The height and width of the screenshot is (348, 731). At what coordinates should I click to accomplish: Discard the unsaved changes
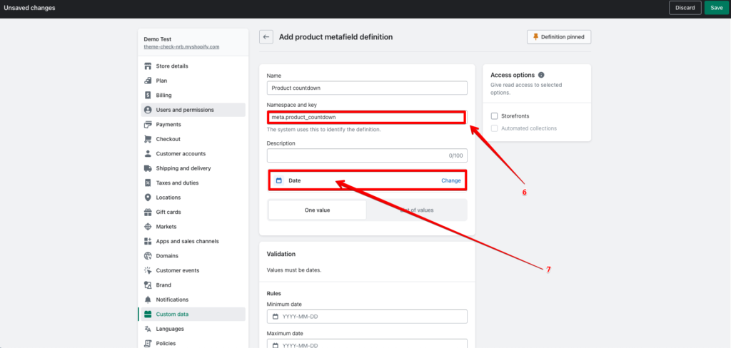click(685, 7)
